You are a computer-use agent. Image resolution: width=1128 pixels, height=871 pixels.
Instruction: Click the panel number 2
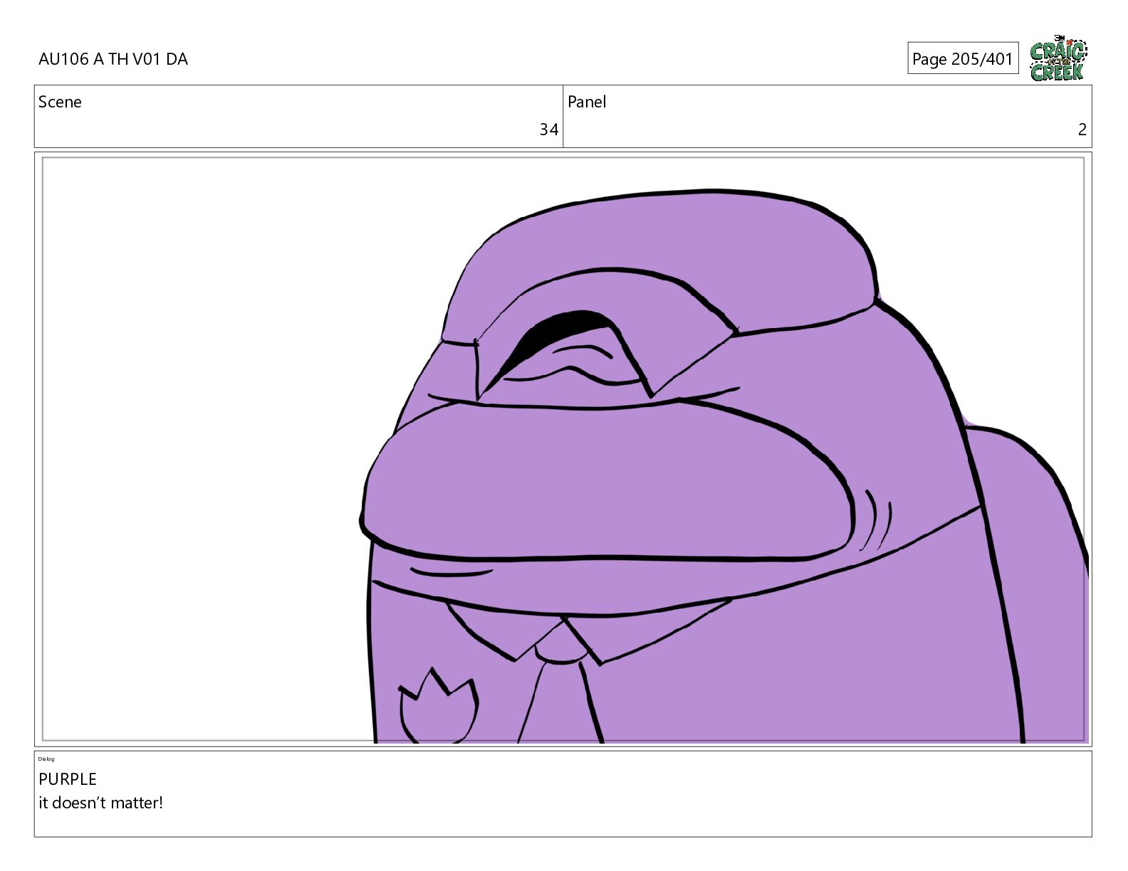[x=1082, y=130]
